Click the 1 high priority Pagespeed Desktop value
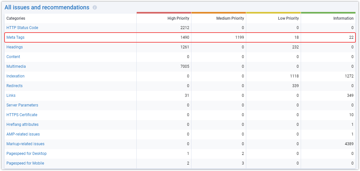 pos(188,153)
